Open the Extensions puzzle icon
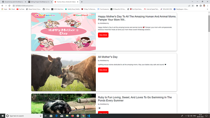210x118 pixels. click(197, 6)
